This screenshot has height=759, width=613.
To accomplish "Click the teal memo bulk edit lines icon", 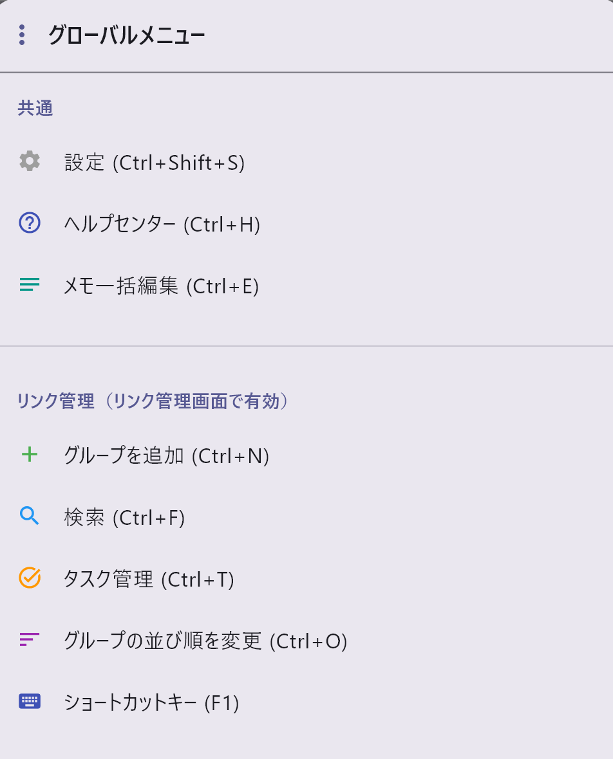I will pyautogui.click(x=28, y=286).
